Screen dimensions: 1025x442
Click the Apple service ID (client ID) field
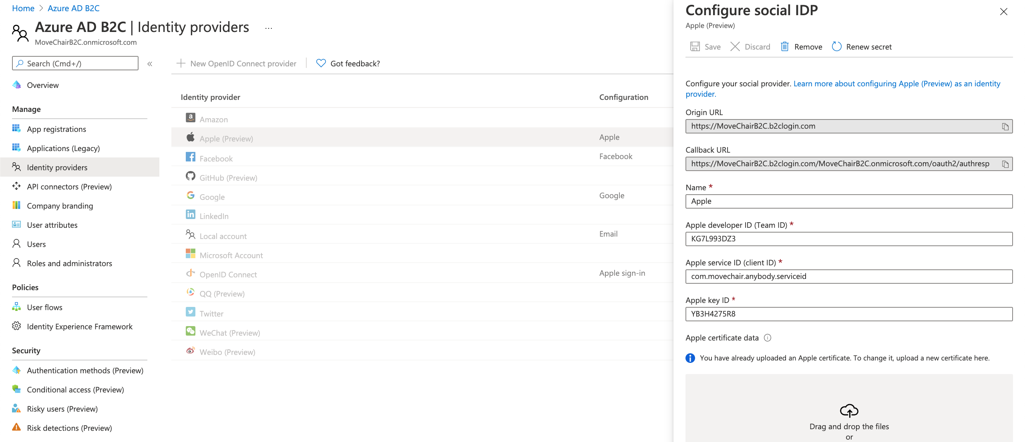pos(849,277)
